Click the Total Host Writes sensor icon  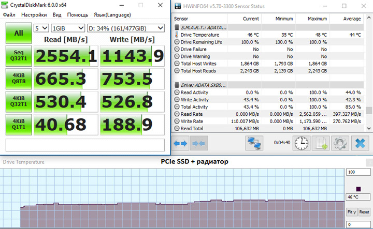(177, 64)
